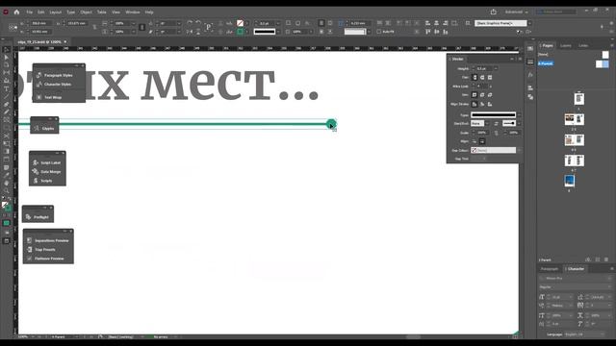Open the Layout menu
This screenshot has width=616, height=346.
pos(56,12)
